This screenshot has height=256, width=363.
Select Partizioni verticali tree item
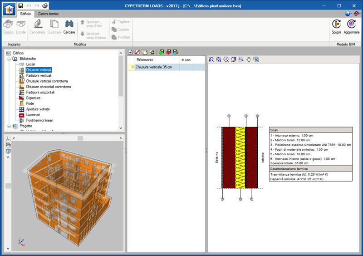point(39,75)
